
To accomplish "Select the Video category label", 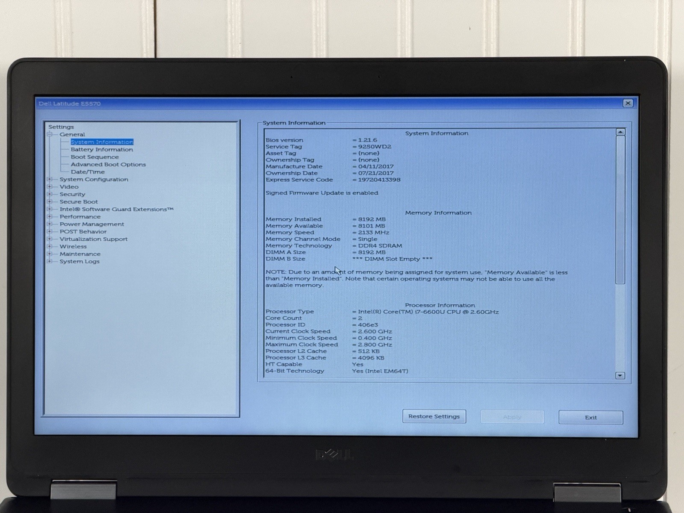I will (69, 187).
